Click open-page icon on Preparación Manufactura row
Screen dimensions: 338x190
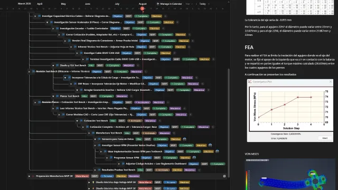(224, 176)
